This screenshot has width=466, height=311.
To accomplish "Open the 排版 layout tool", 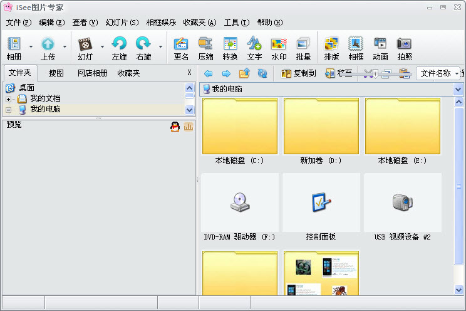I will [331, 48].
